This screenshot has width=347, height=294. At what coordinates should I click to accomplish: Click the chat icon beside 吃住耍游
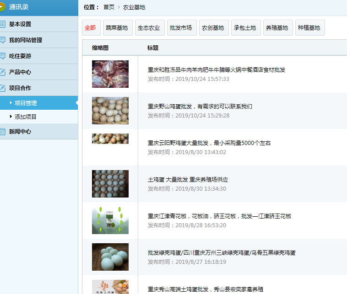pos(2,56)
